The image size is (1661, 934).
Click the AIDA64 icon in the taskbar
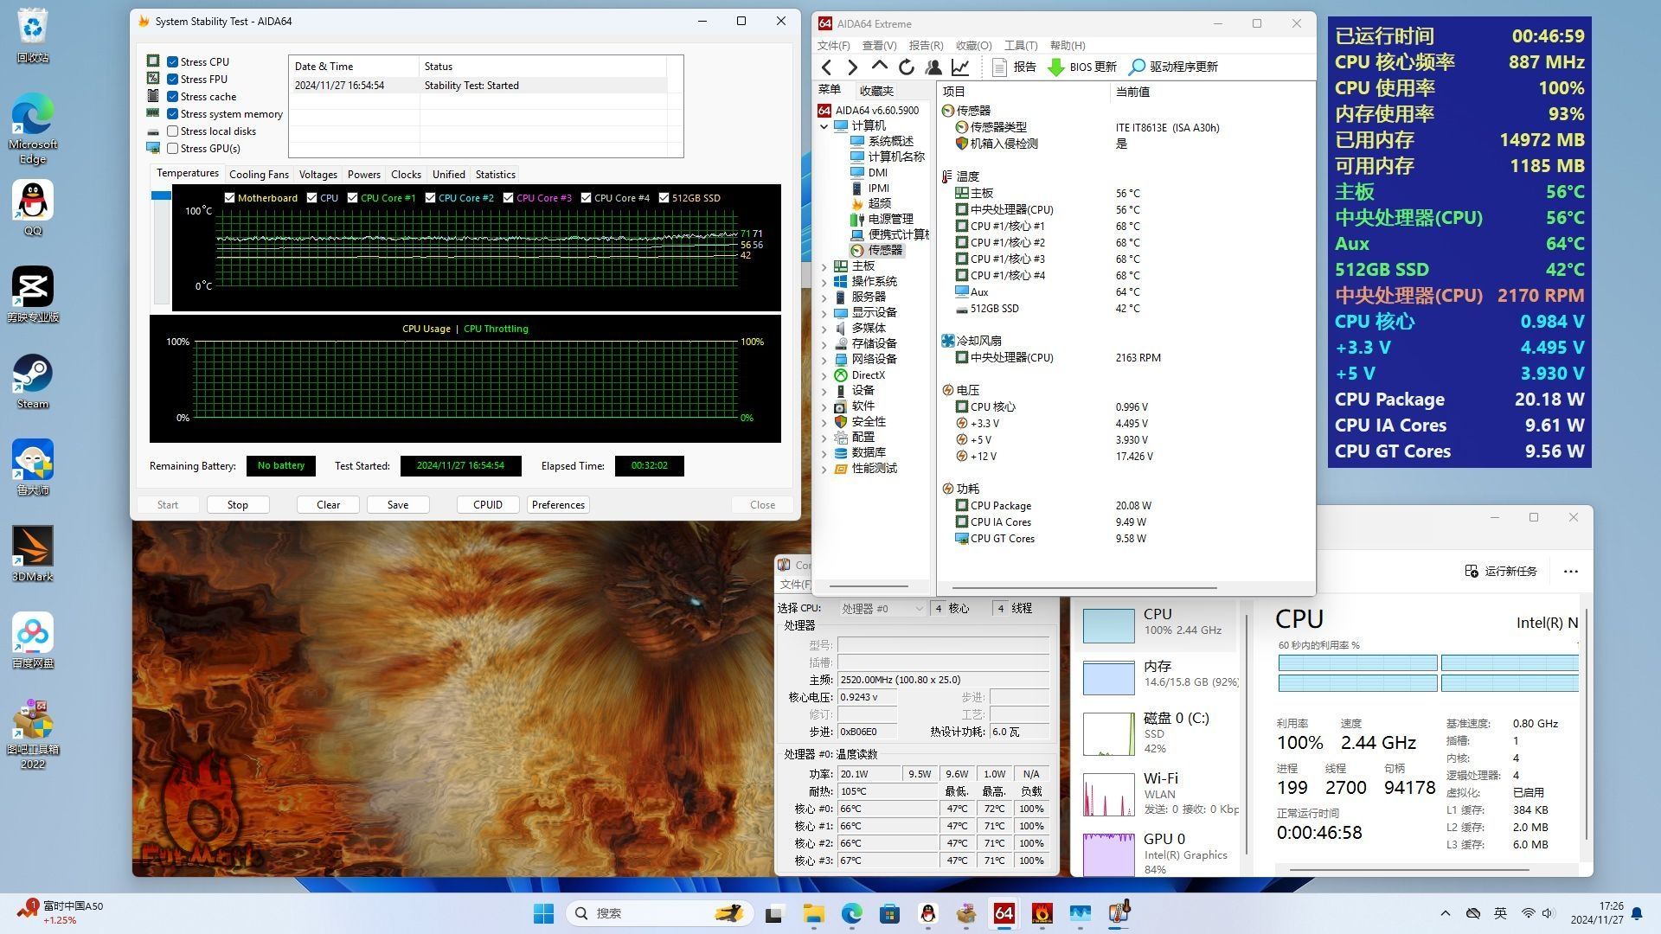pos(1004,913)
